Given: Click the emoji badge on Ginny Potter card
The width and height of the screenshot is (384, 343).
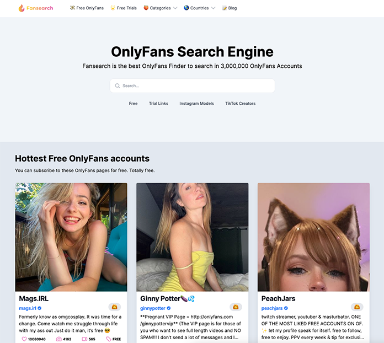Looking at the screenshot, I should (x=236, y=307).
